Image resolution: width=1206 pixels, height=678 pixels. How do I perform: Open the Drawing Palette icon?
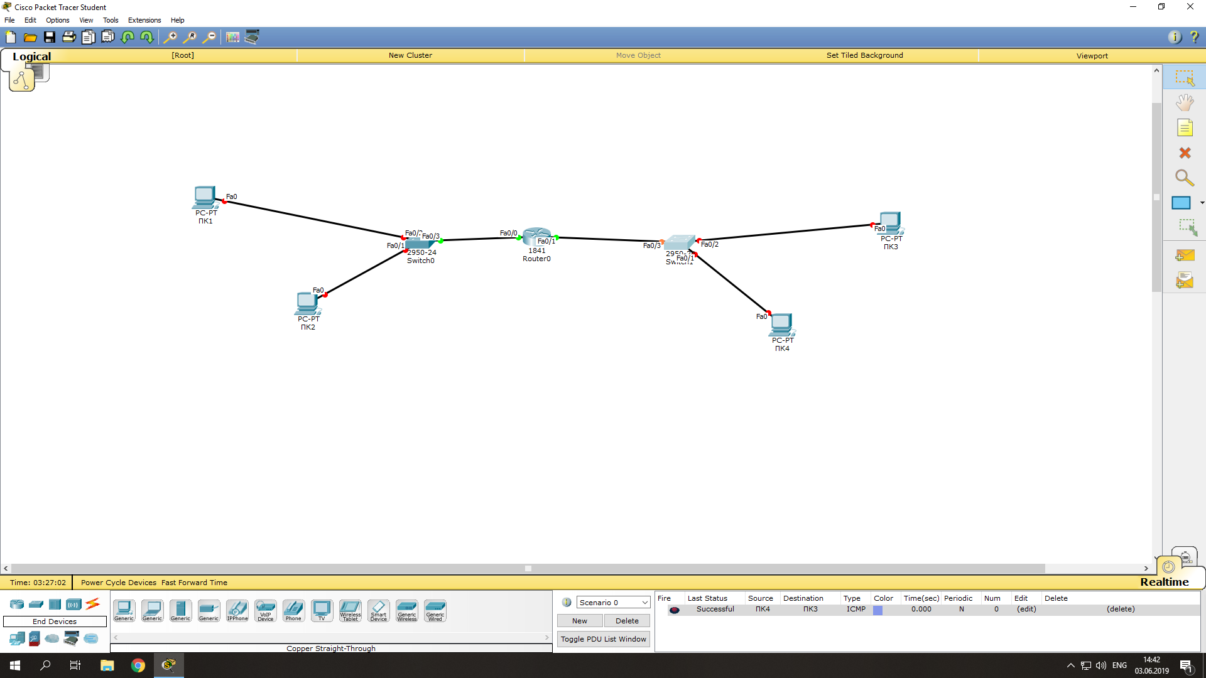point(232,37)
